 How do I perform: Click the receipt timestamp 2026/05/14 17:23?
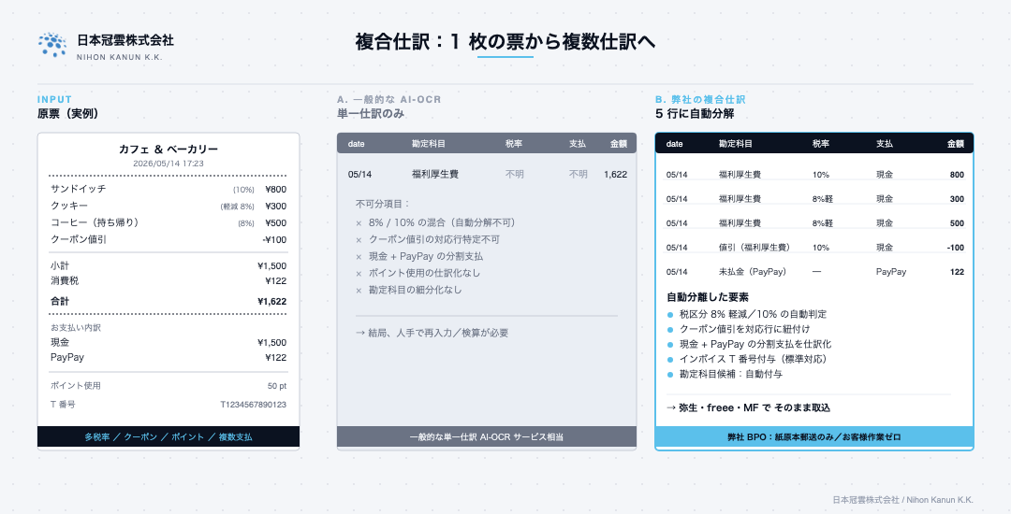168,164
